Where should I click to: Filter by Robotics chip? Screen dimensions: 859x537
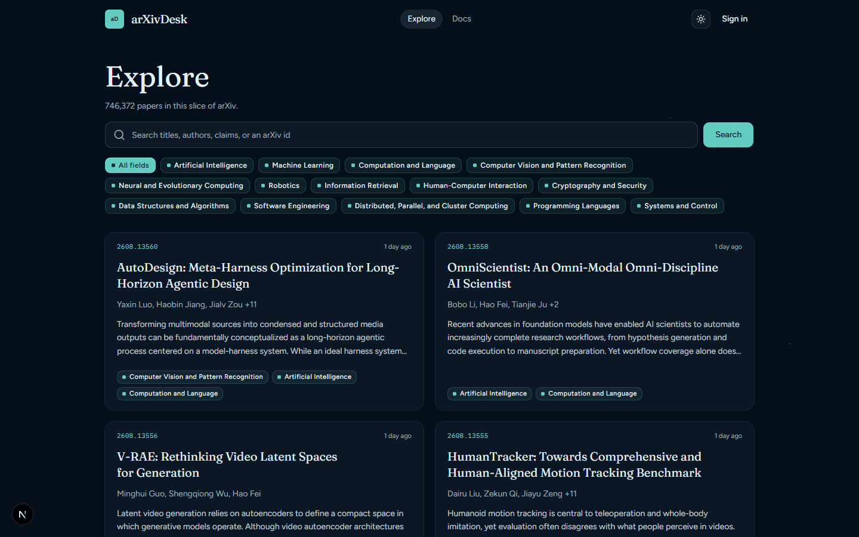280,186
